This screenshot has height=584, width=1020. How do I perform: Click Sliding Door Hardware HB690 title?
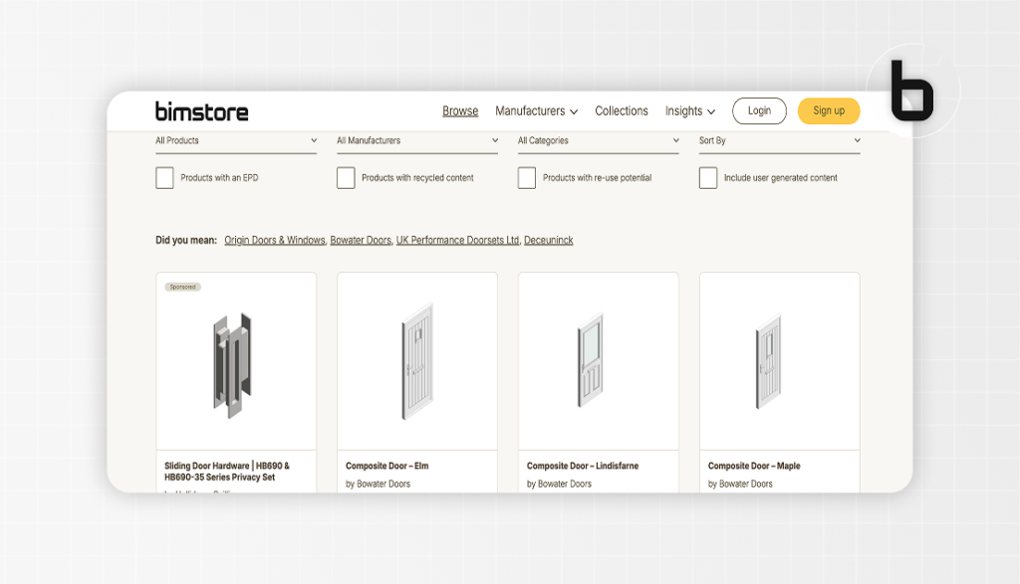pyautogui.click(x=227, y=471)
